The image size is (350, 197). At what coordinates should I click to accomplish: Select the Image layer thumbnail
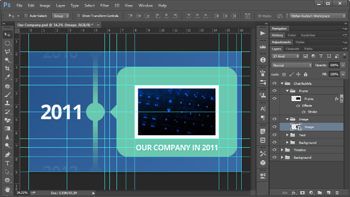coord(296,127)
